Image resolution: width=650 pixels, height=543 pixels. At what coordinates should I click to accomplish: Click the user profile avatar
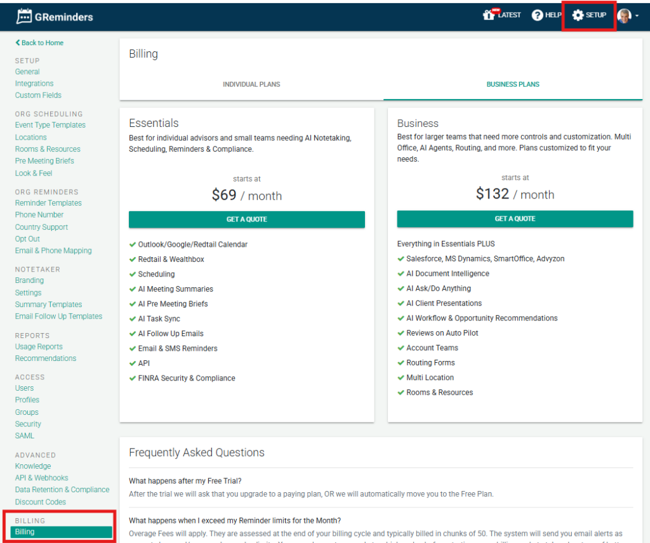(624, 16)
